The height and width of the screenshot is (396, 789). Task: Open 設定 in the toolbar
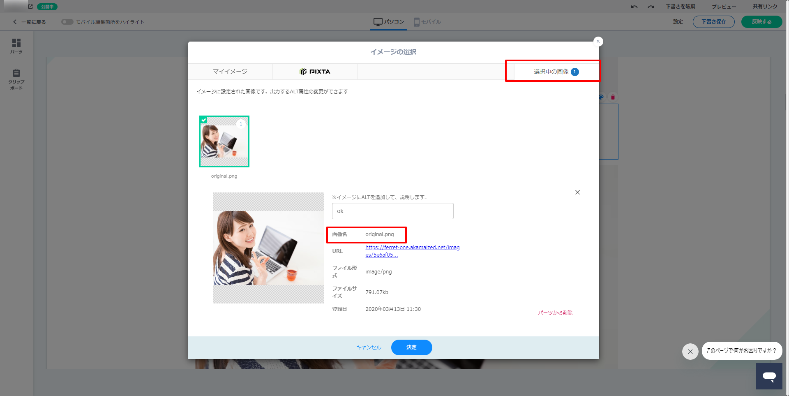pyautogui.click(x=678, y=22)
